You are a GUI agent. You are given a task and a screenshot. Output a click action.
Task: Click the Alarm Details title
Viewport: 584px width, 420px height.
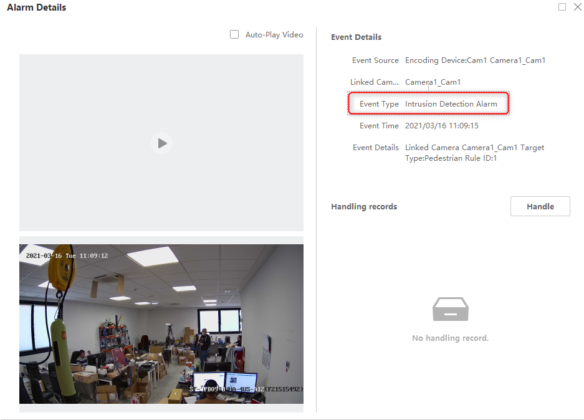tap(37, 7)
